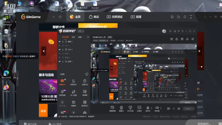Toggle visibility of 文本 3 source
222x125 pixels.
[60, 50]
